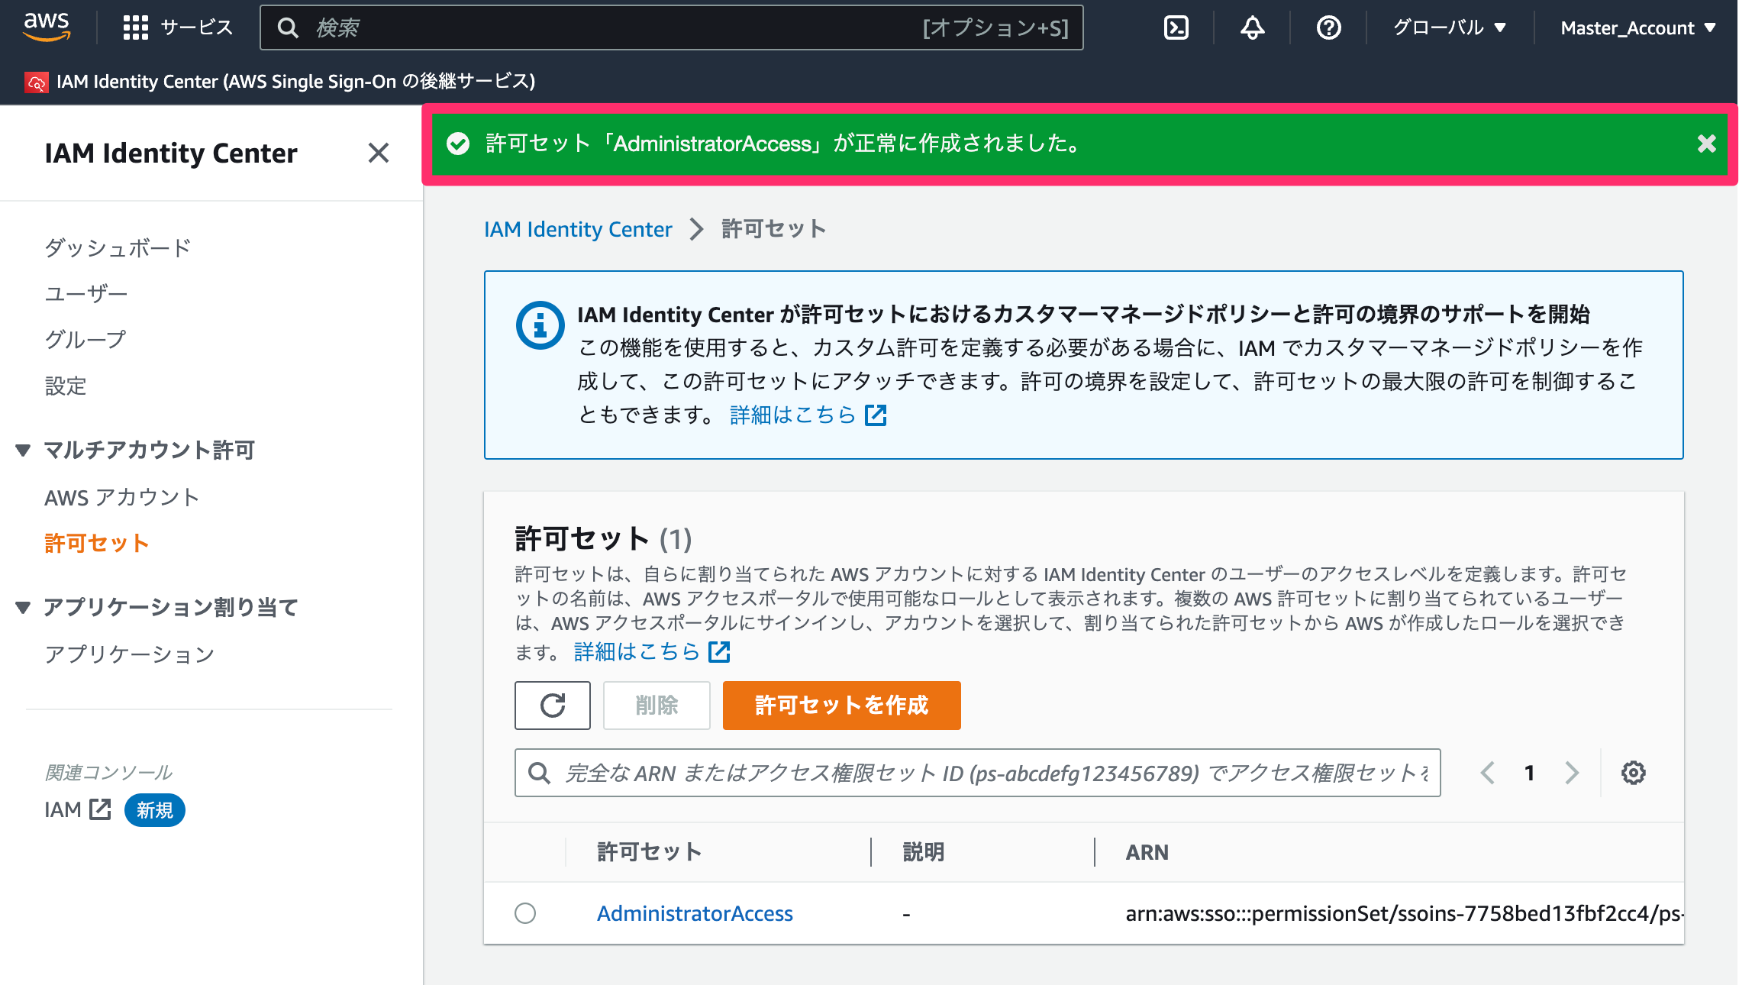Image resolution: width=1739 pixels, height=985 pixels.
Task: Click the AWS logo home icon
Action: (x=47, y=27)
